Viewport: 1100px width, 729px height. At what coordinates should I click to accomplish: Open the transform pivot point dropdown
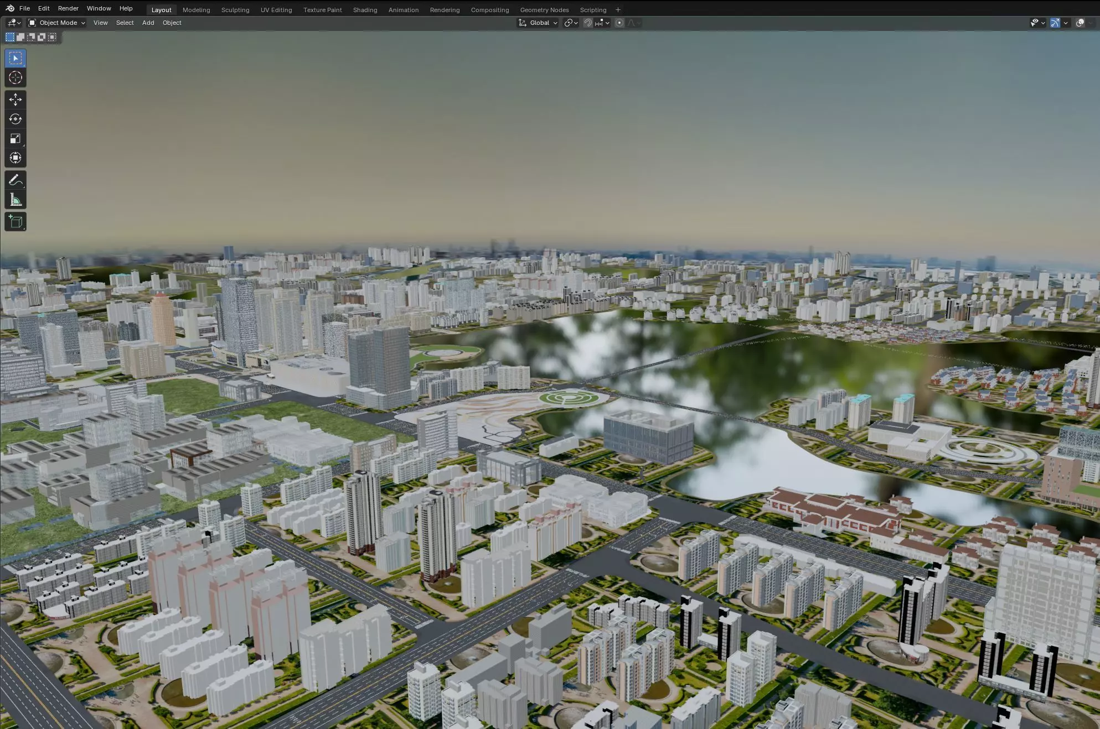tap(571, 23)
